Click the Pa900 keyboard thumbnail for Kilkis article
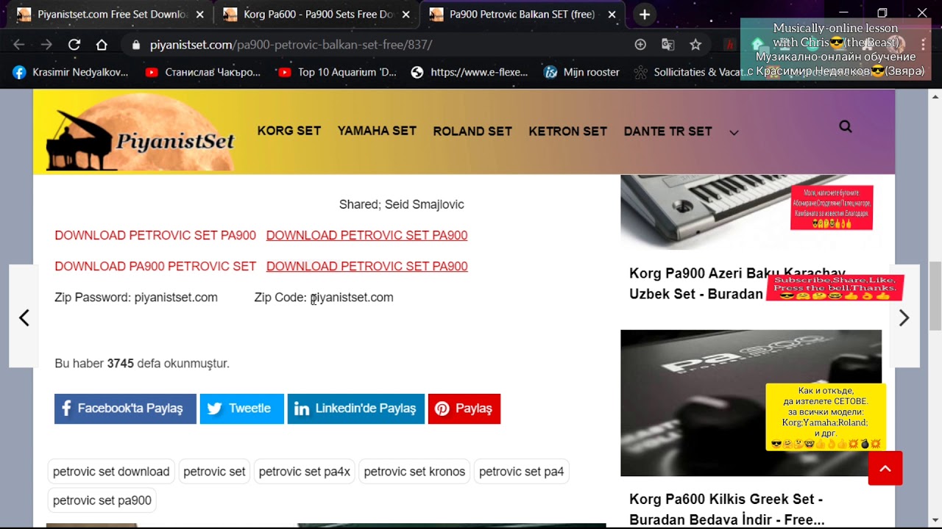This screenshot has height=529, width=942. pos(751,403)
